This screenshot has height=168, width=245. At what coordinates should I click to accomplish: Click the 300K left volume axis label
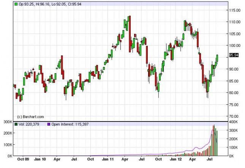tap(8, 122)
